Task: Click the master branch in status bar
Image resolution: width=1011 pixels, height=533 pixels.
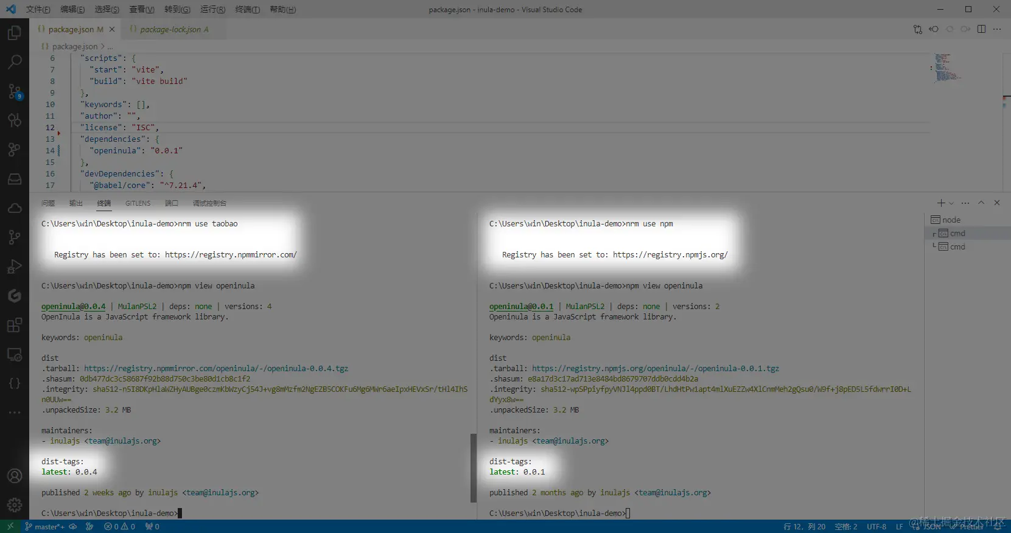Action: [44, 526]
